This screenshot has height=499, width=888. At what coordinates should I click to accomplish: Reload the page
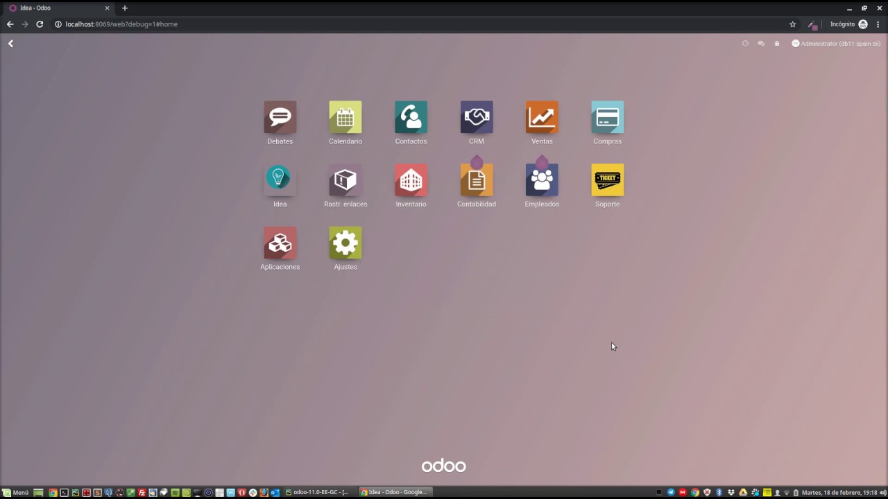coord(40,24)
